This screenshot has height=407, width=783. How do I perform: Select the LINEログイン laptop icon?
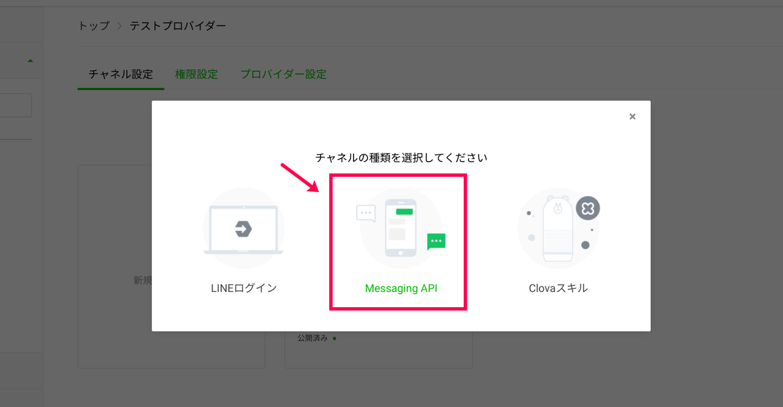(x=243, y=228)
